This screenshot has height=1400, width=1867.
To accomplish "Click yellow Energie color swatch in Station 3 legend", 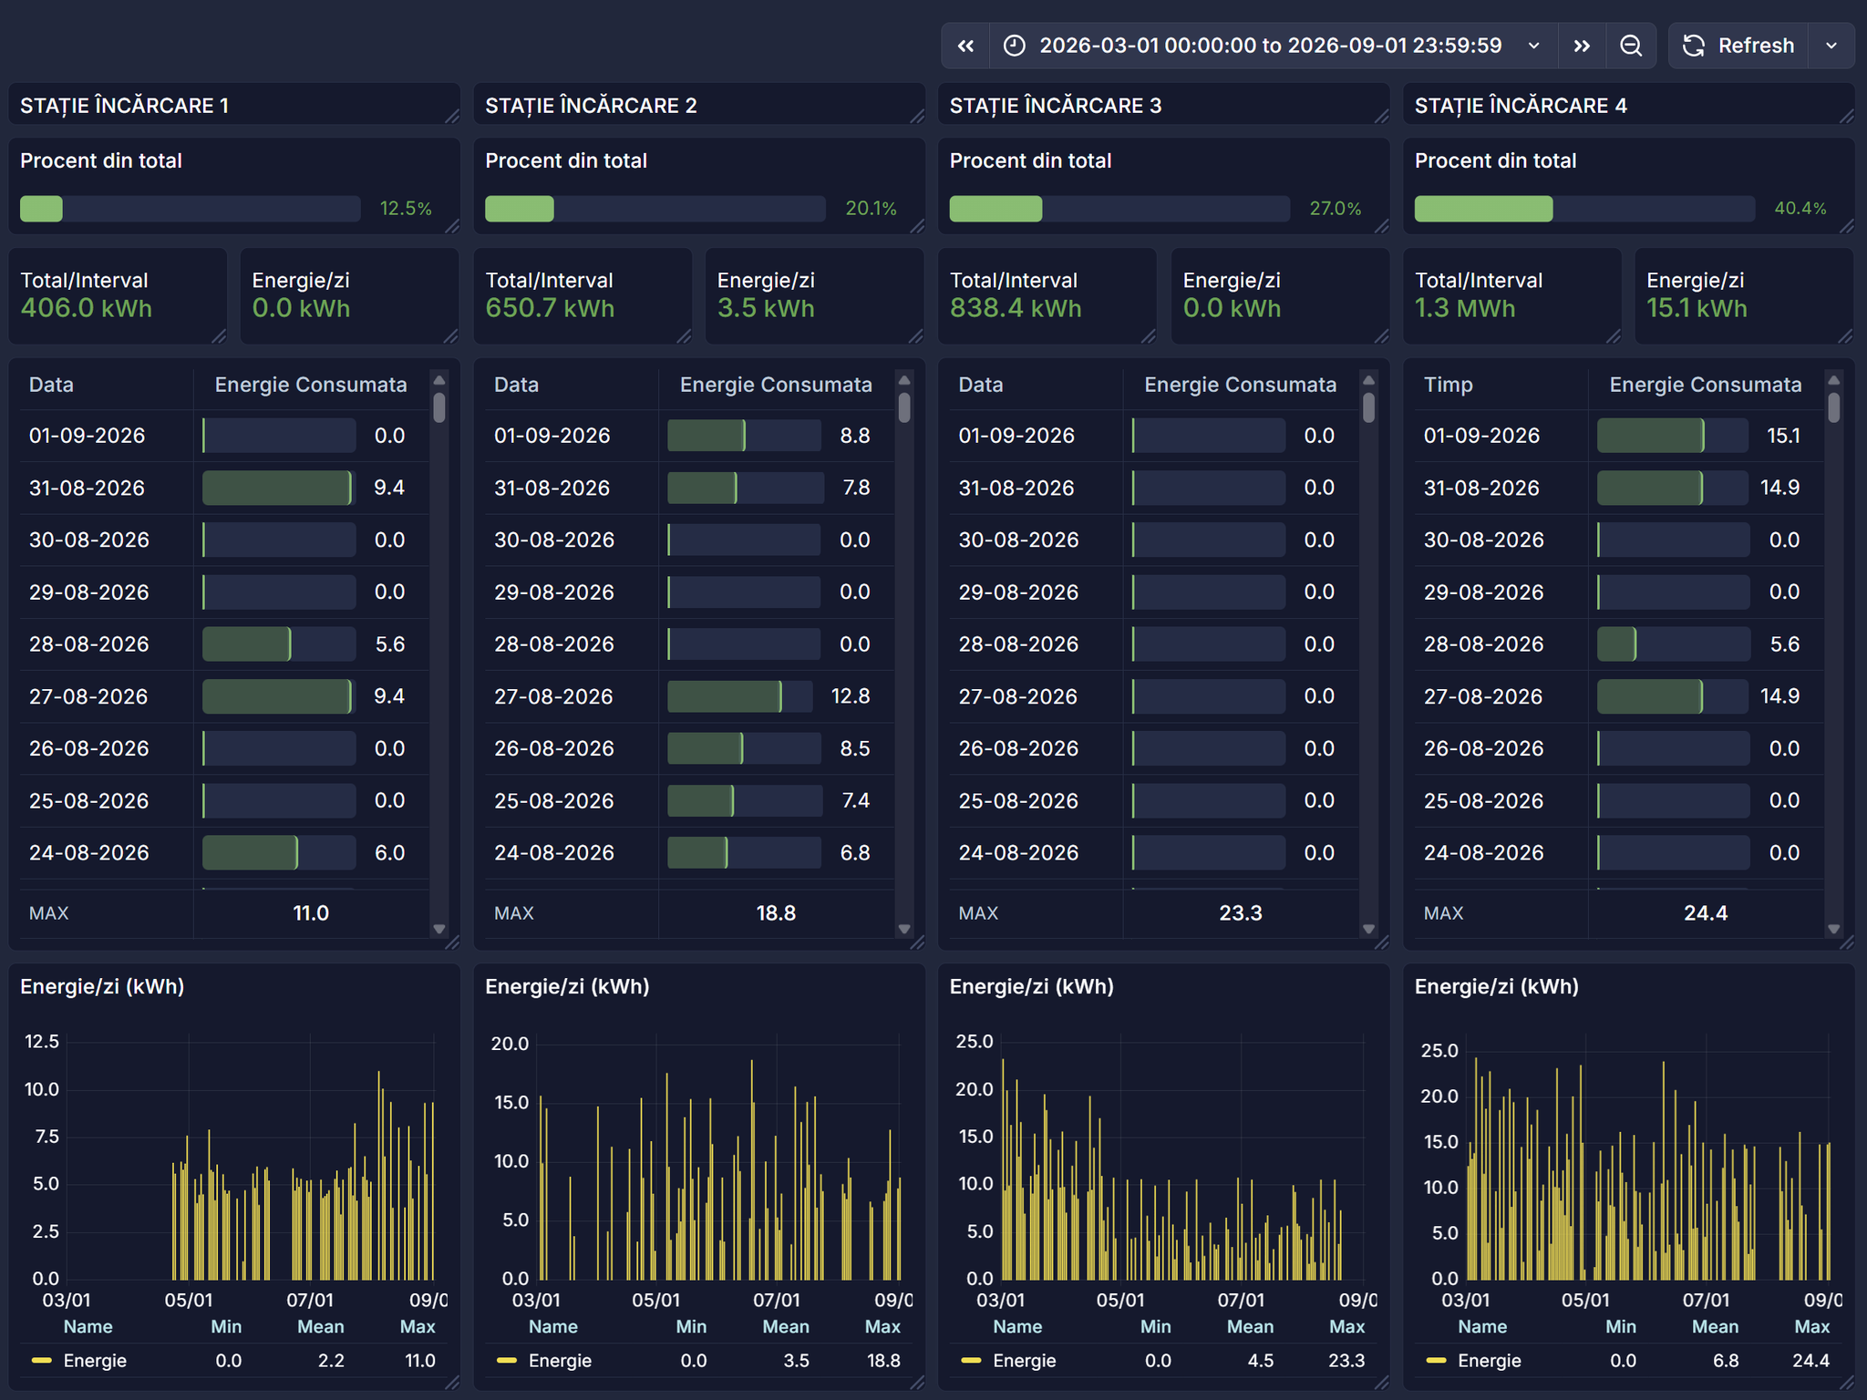I will (x=972, y=1361).
